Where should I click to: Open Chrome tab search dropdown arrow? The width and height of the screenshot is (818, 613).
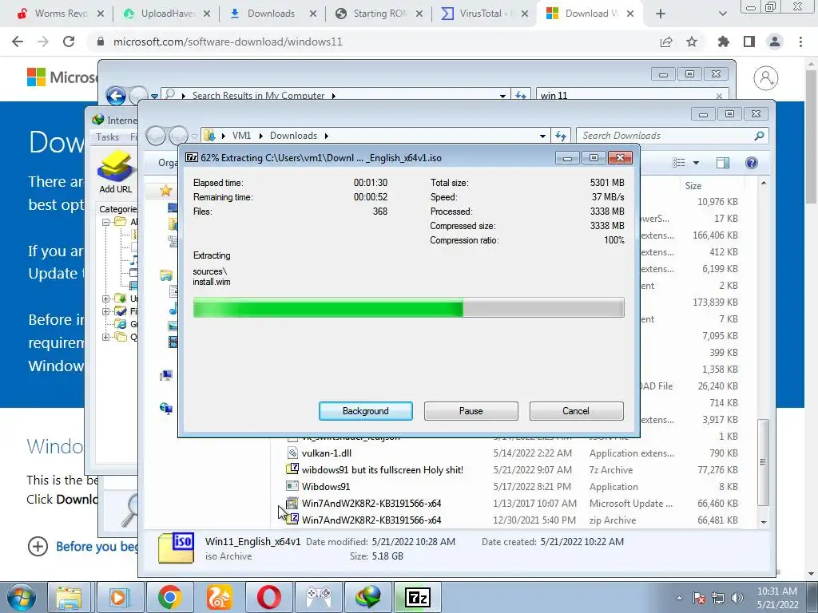[x=722, y=14]
